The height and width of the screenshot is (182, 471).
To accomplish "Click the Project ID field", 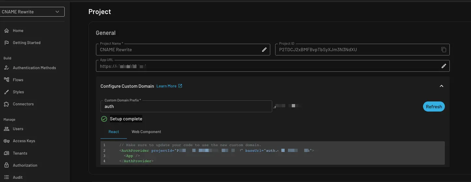I will point(362,50).
